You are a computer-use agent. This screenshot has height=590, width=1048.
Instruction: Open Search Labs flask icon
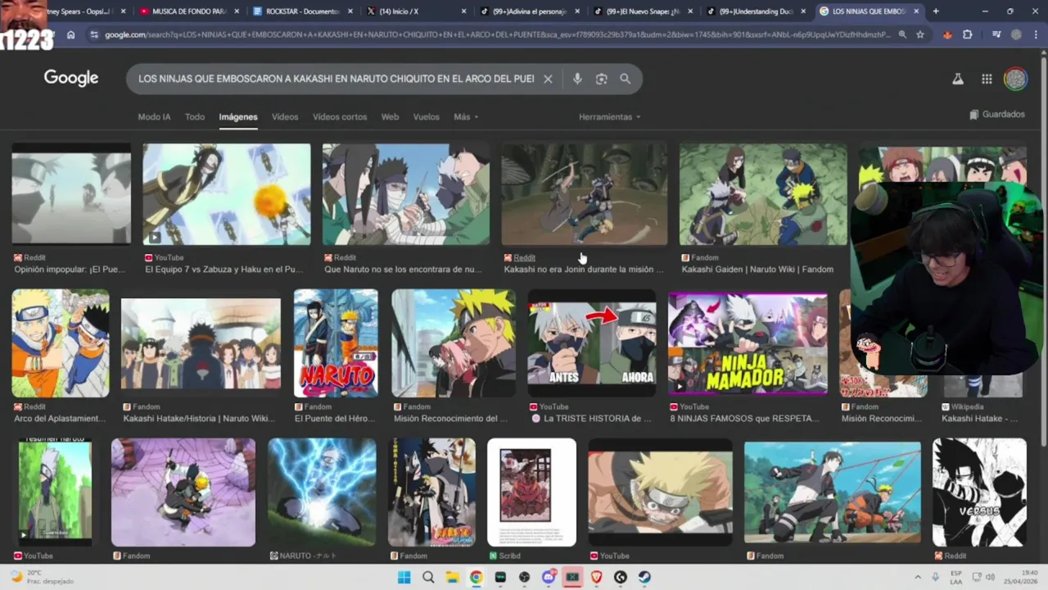pos(957,79)
